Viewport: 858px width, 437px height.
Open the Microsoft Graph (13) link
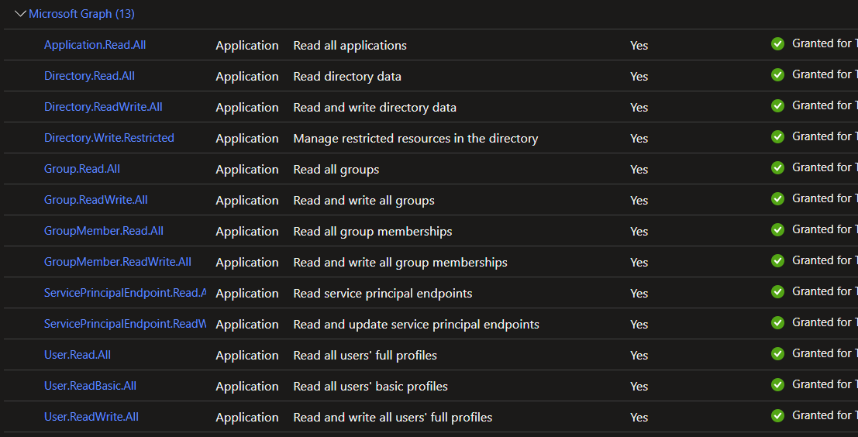[81, 14]
